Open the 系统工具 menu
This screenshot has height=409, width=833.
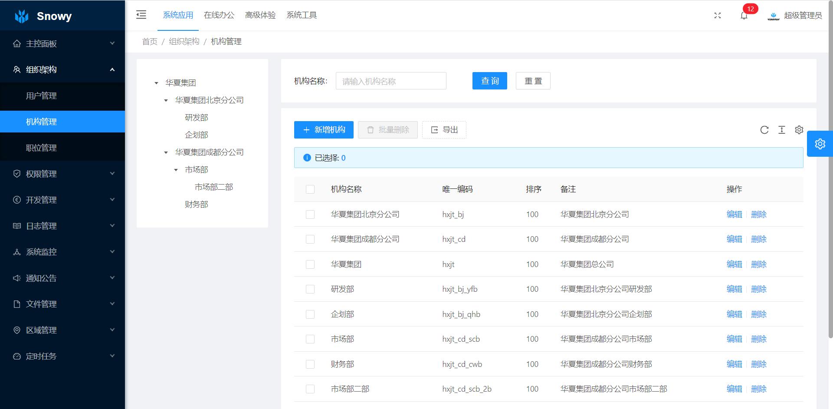pyautogui.click(x=302, y=15)
